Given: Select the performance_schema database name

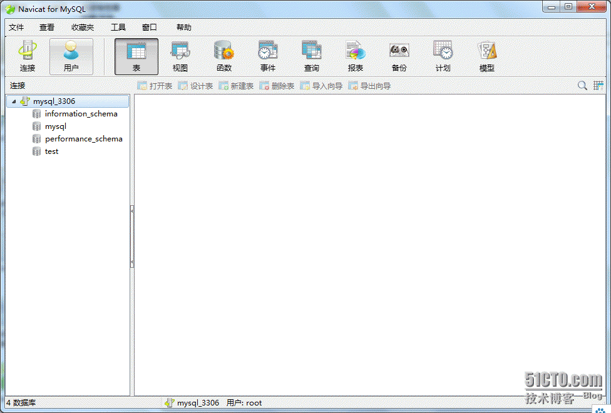Looking at the screenshot, I should coord(83,139).
